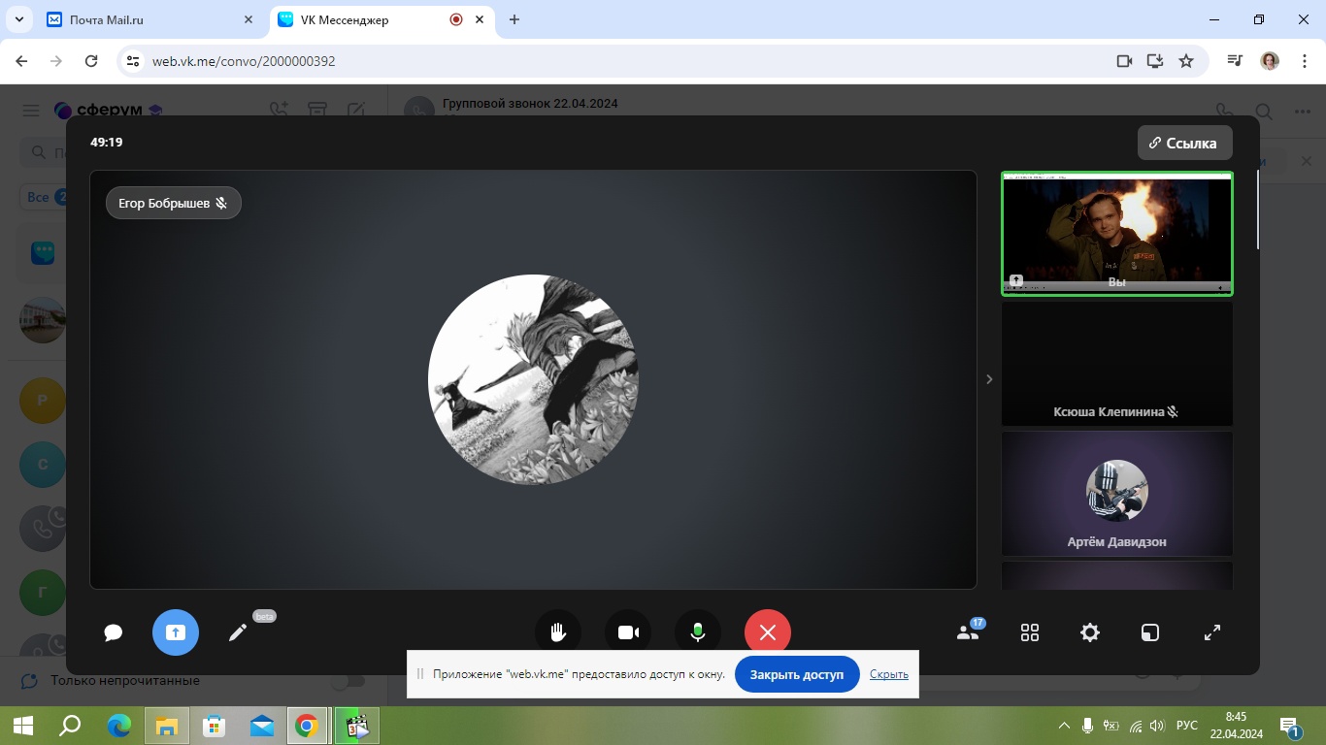Open a new browser tab
The height and width of the screenshot is (745, 1326).
[514, 19]
